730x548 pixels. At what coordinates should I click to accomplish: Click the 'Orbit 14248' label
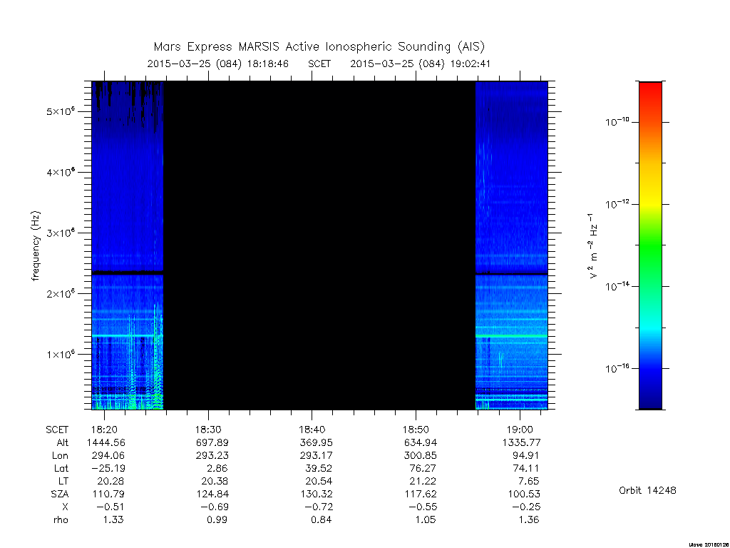coord(647,490)
